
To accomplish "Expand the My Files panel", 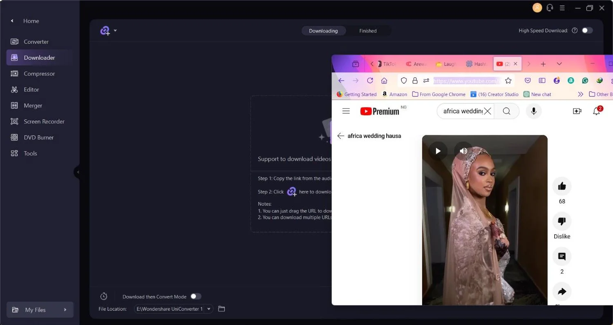I will pos(40,310).
